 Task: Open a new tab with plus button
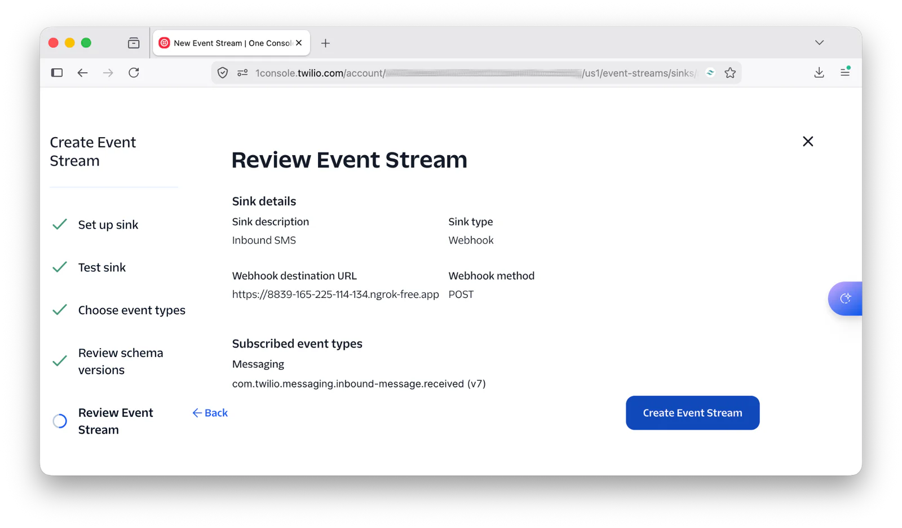coord(325,43)
